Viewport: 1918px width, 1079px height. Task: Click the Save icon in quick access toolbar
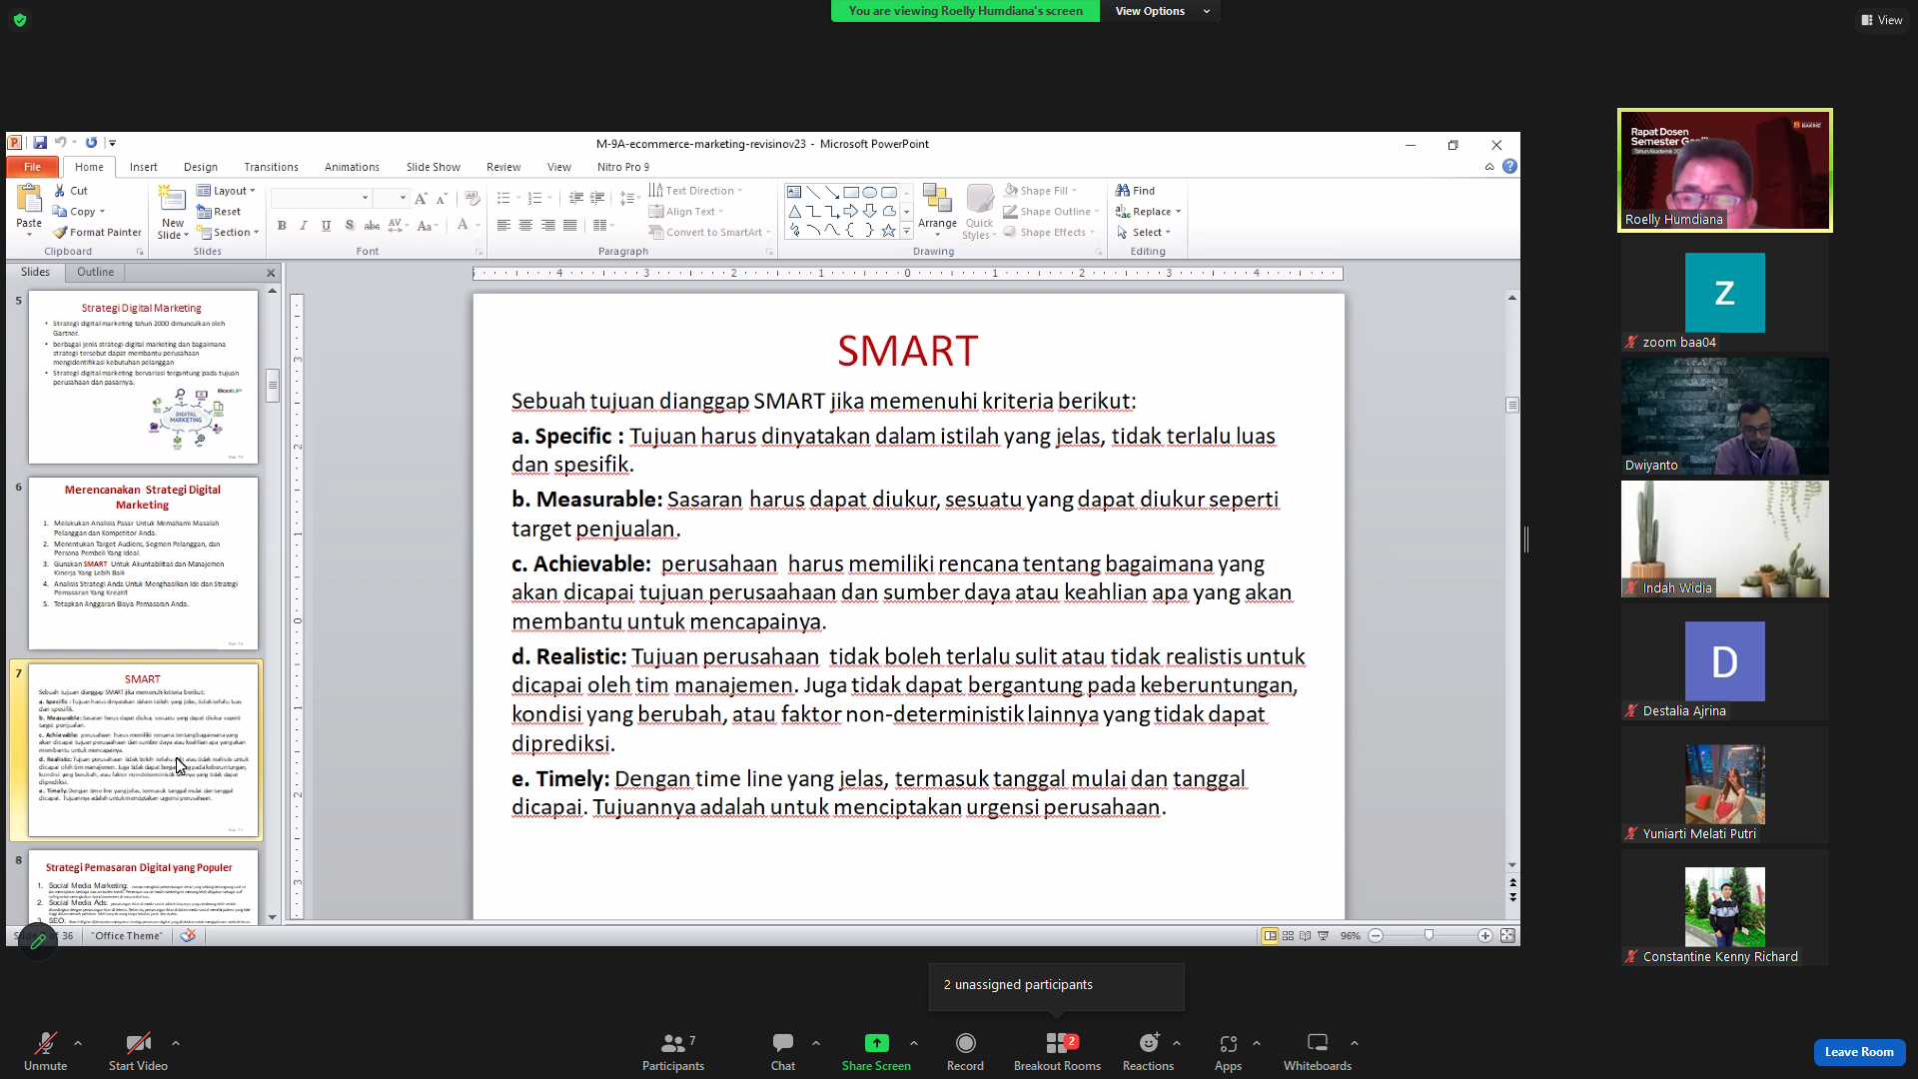tap(40, 143)
